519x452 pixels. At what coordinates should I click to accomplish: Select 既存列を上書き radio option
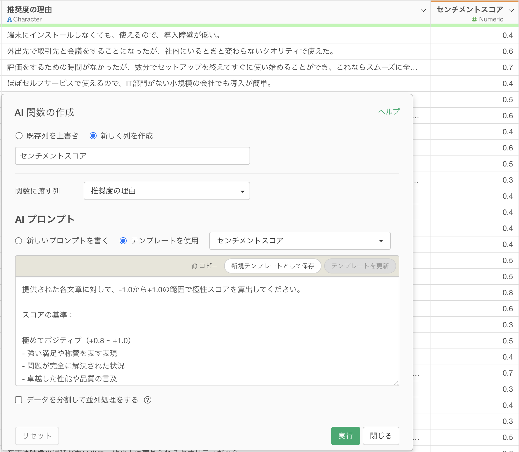19,136
